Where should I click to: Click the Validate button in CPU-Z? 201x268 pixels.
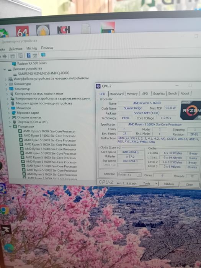169,184
